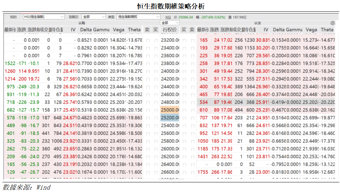This screenshot has height=192, width=340.
Task: Click put last price 534 in highlighted row
Action: click(204, 102)
